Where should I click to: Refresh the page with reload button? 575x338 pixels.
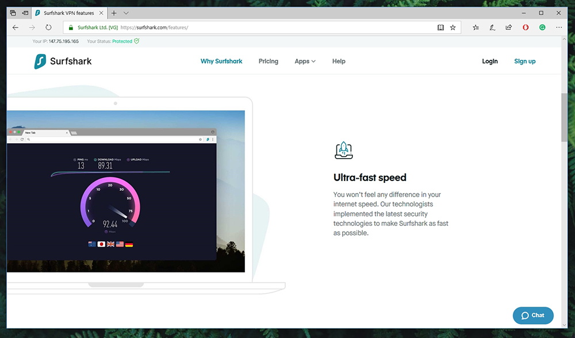(48, 27)
